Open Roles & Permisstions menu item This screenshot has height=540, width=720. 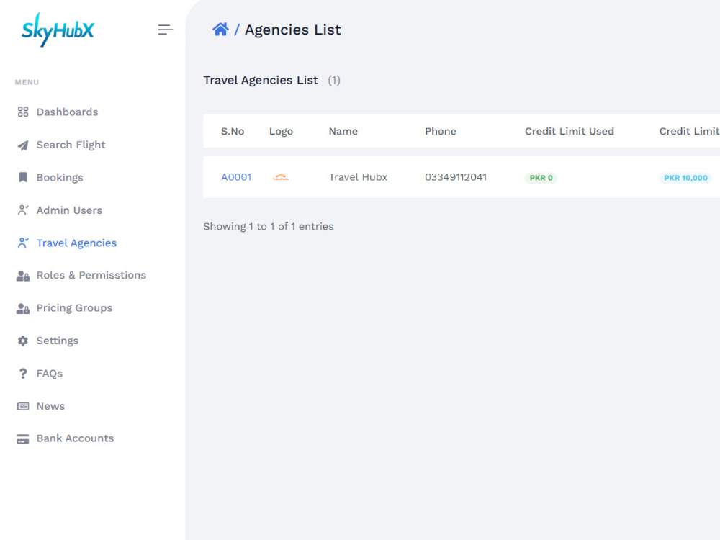point(91,275)
